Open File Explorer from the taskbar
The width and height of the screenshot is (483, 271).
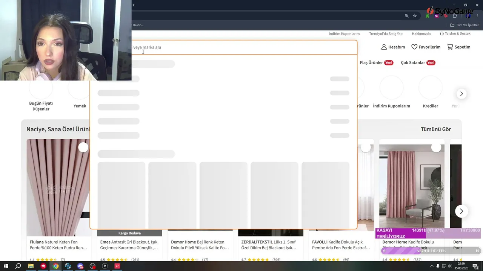(x=31, y=266)
